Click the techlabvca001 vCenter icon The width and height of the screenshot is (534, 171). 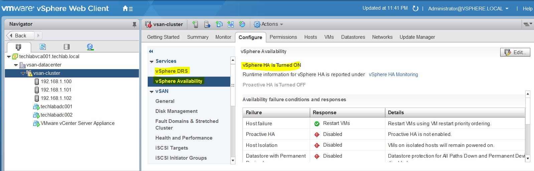point(15,56)
